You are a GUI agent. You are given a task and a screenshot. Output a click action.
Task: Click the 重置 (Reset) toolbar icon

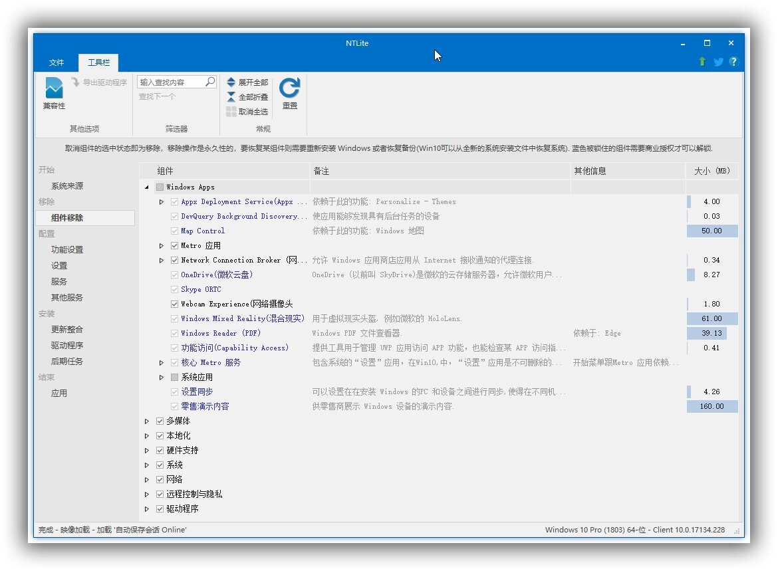point(289,87)
